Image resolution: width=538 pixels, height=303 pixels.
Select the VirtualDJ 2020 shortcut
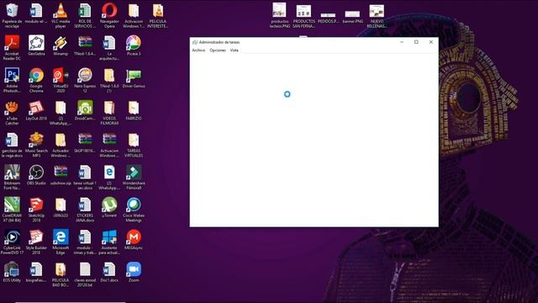61,81
